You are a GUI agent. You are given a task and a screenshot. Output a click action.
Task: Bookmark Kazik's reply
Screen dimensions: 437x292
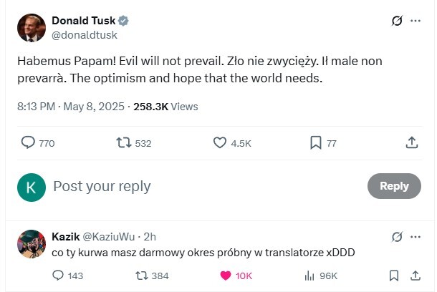click(x=393, y=276)
